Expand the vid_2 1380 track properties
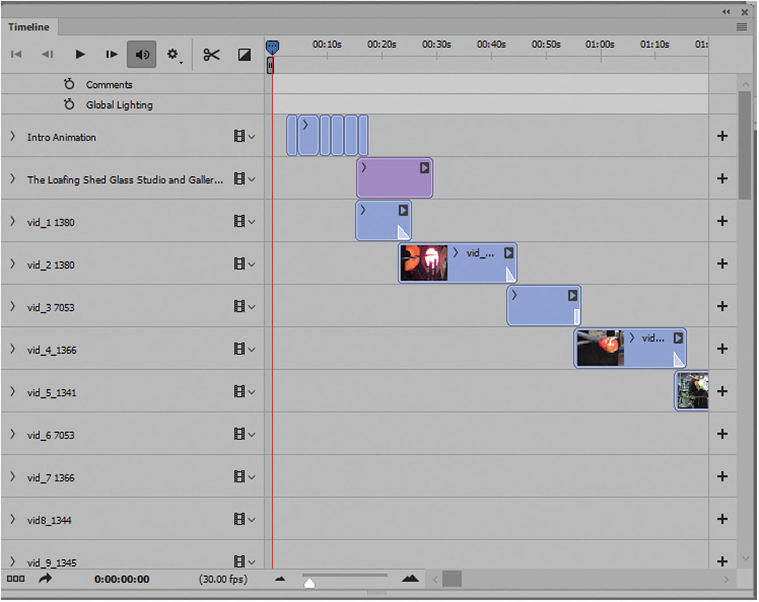759x602 pixels. pos(13,264)
